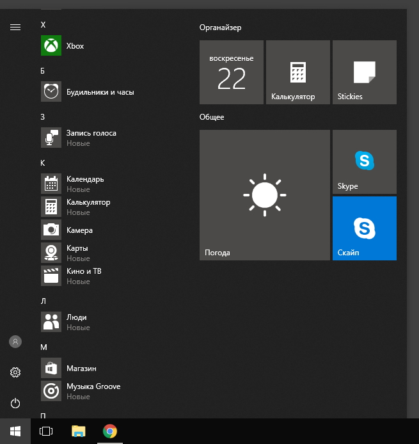Select the Музыка Groove label
The image size is (419, 444).
pyautogui.click(x=93, y=386)
